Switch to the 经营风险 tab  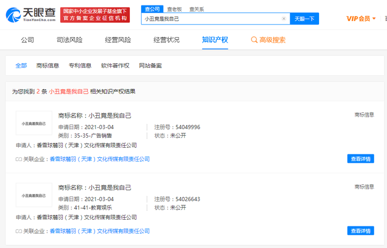[x=118, y=40]
